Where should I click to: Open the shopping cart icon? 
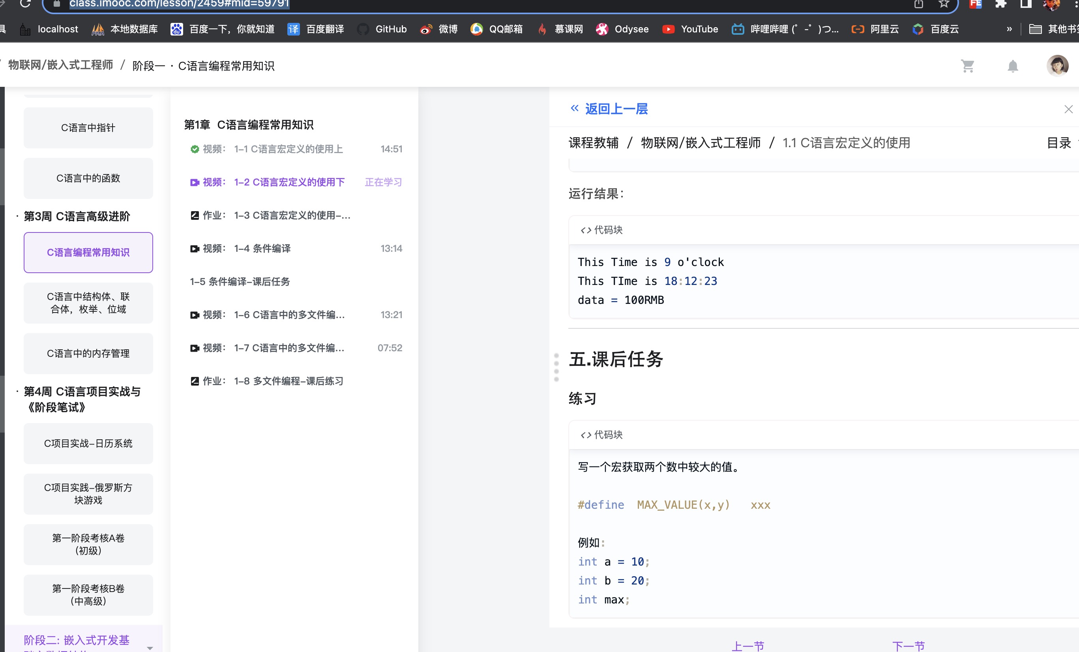[968, 66]
